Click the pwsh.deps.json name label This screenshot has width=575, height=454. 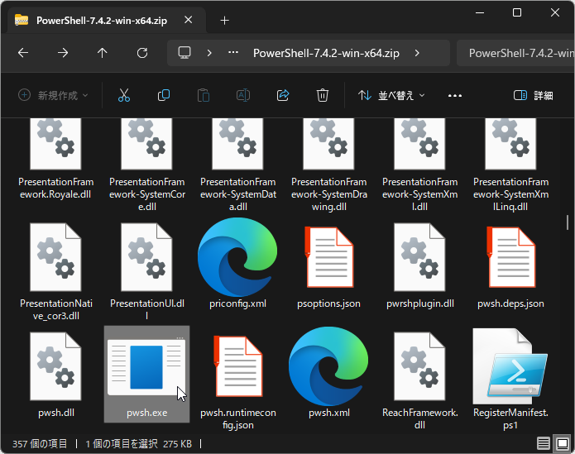point(510,303)
